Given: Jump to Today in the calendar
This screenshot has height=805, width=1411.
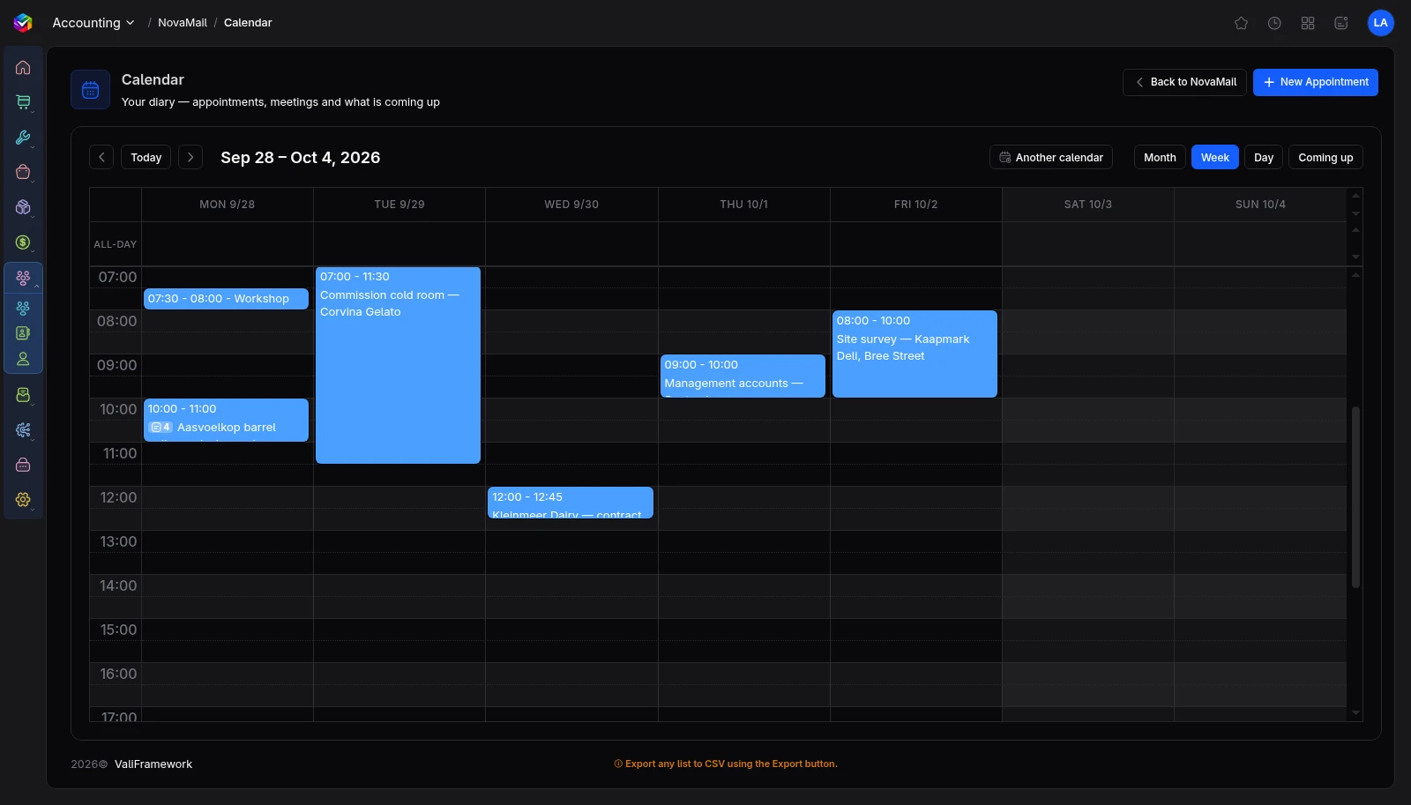Looking at the screenshot, I should [x=146, y=157].
